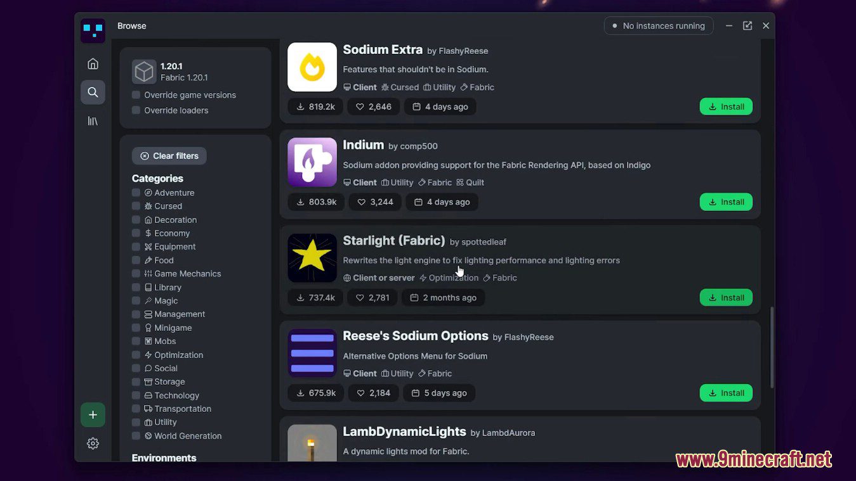856x481 pixels.
Task: Click the green plus create instance button
Action: (x=93, y=414)
